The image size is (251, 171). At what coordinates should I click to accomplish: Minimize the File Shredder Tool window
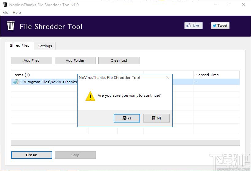click(216, 5)
